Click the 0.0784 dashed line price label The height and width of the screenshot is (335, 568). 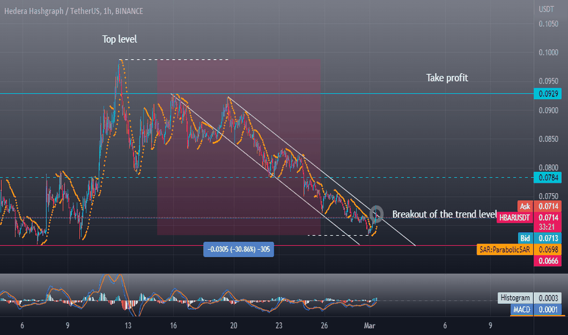[548, 177]
